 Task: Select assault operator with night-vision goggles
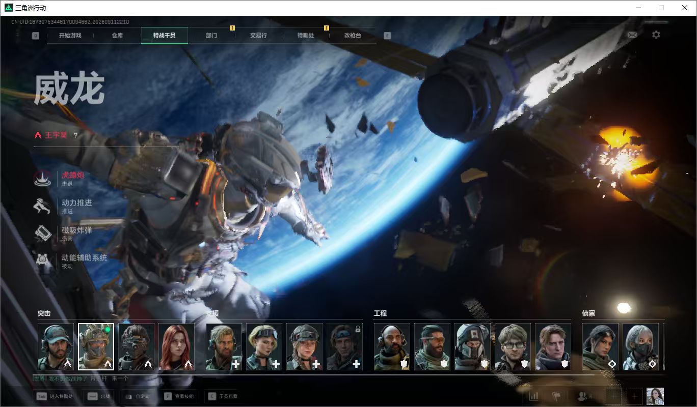136,347
